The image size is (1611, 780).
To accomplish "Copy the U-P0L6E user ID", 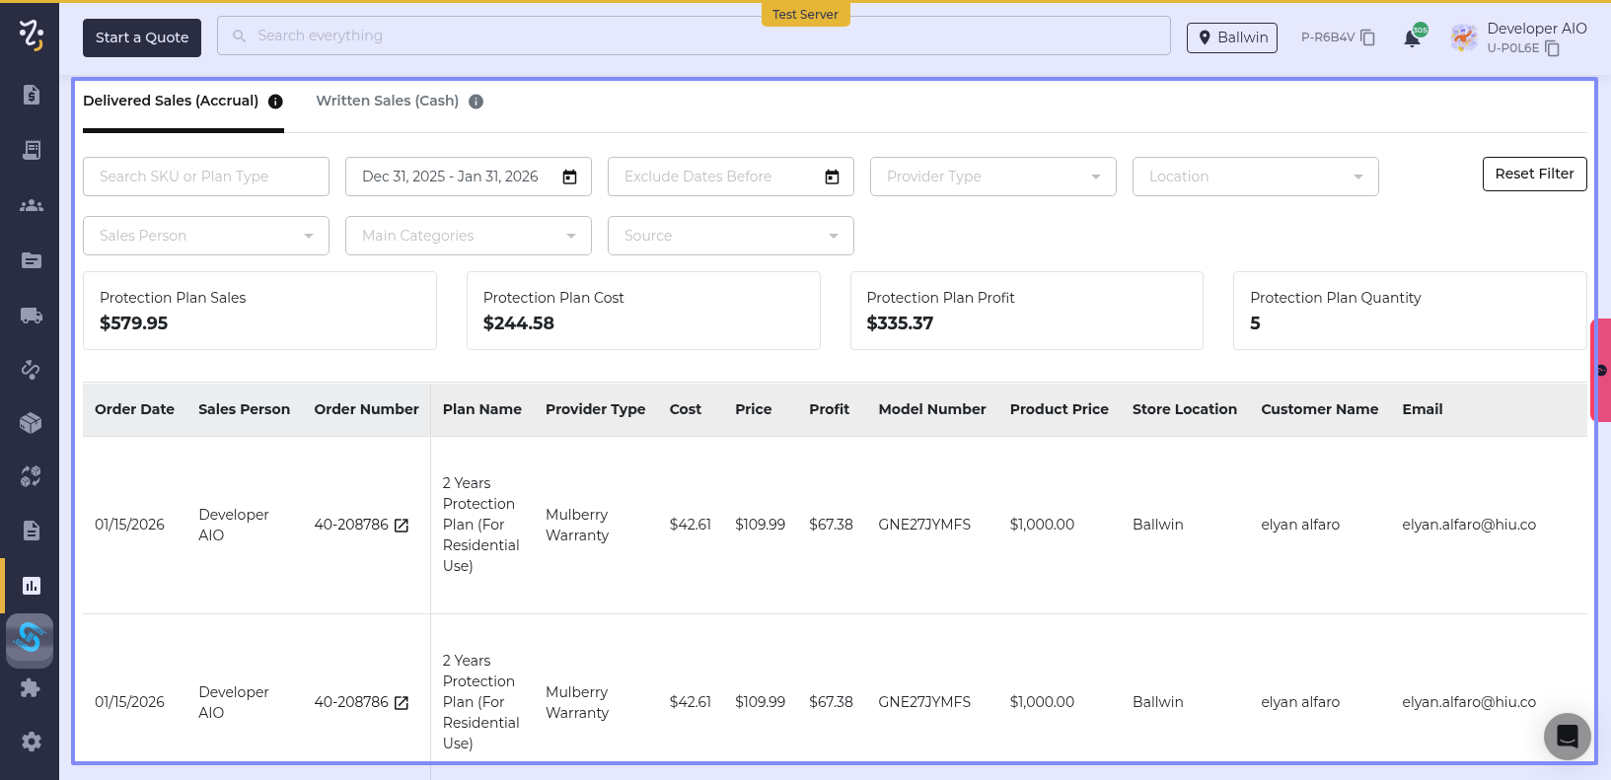I will (1552, 48).
